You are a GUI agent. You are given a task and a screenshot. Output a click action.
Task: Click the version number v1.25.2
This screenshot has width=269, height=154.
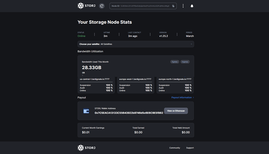163,36
